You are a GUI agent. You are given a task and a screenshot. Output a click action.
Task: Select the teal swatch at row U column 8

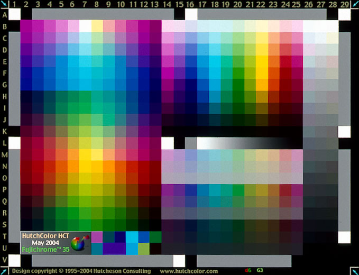click(97, 249)
